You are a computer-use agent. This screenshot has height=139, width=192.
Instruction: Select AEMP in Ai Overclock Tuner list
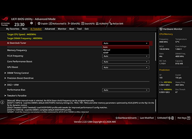pos(126,53)
